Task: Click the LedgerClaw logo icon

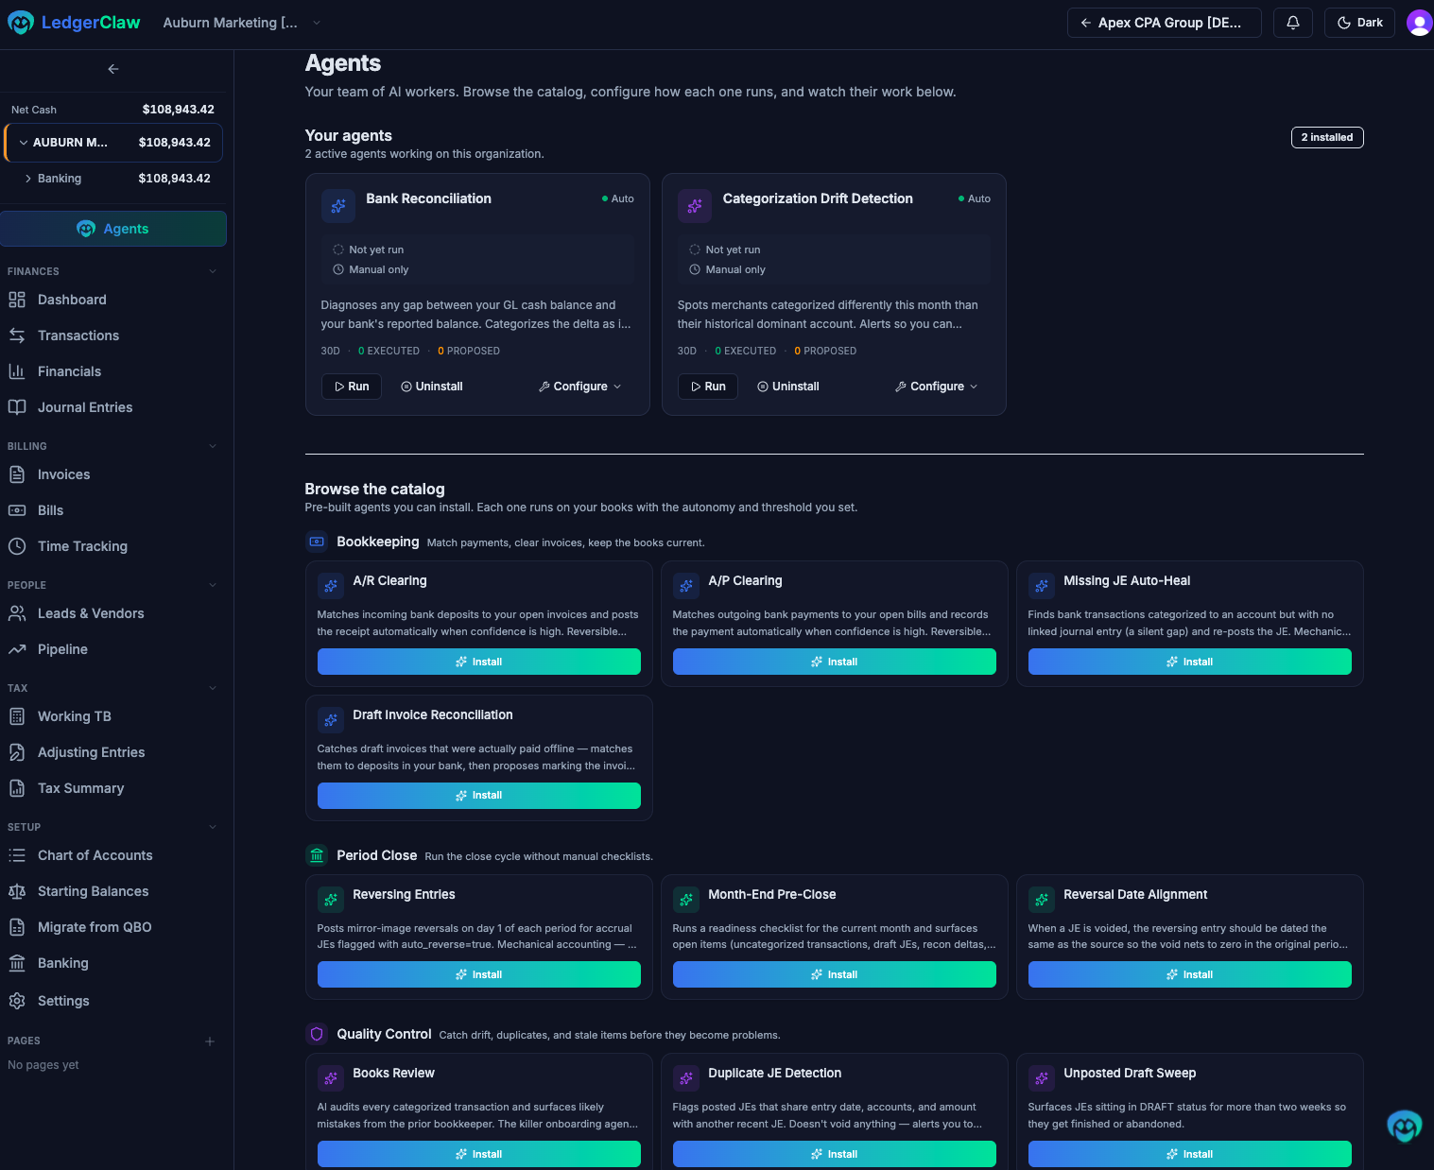Action: click(21, 23)
